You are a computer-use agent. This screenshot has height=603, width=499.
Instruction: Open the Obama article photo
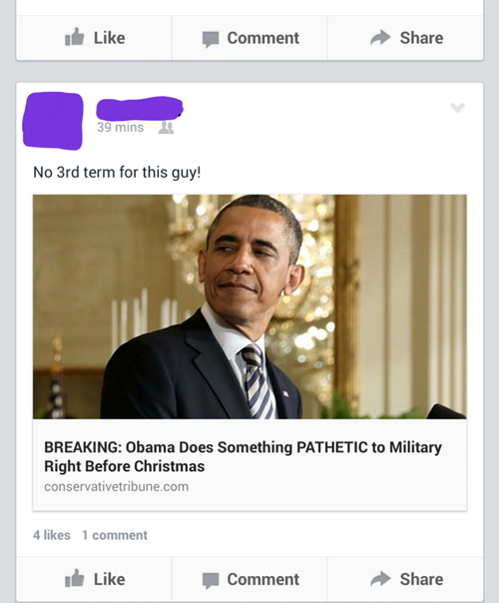[249, 306]
